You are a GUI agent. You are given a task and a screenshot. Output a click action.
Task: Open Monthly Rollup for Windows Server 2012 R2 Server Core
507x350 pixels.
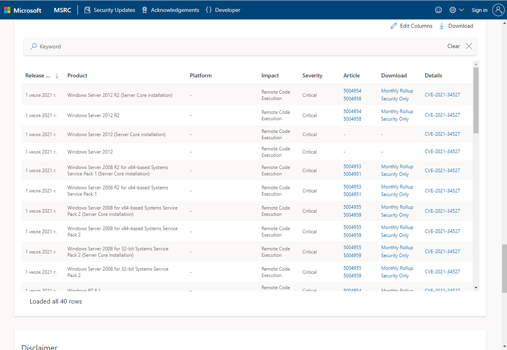coord(397,91)
